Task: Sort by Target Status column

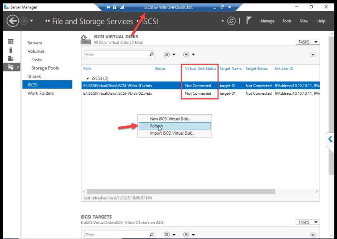Action: pyautogui.click(x=257, y=69)
